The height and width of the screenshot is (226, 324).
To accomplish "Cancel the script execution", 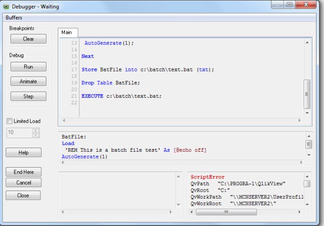I will [x=23, y=183].
